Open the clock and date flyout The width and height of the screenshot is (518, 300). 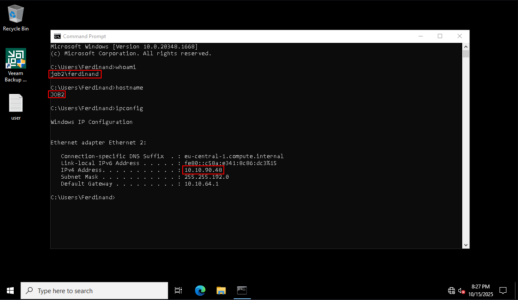click(x=480, y=291)
